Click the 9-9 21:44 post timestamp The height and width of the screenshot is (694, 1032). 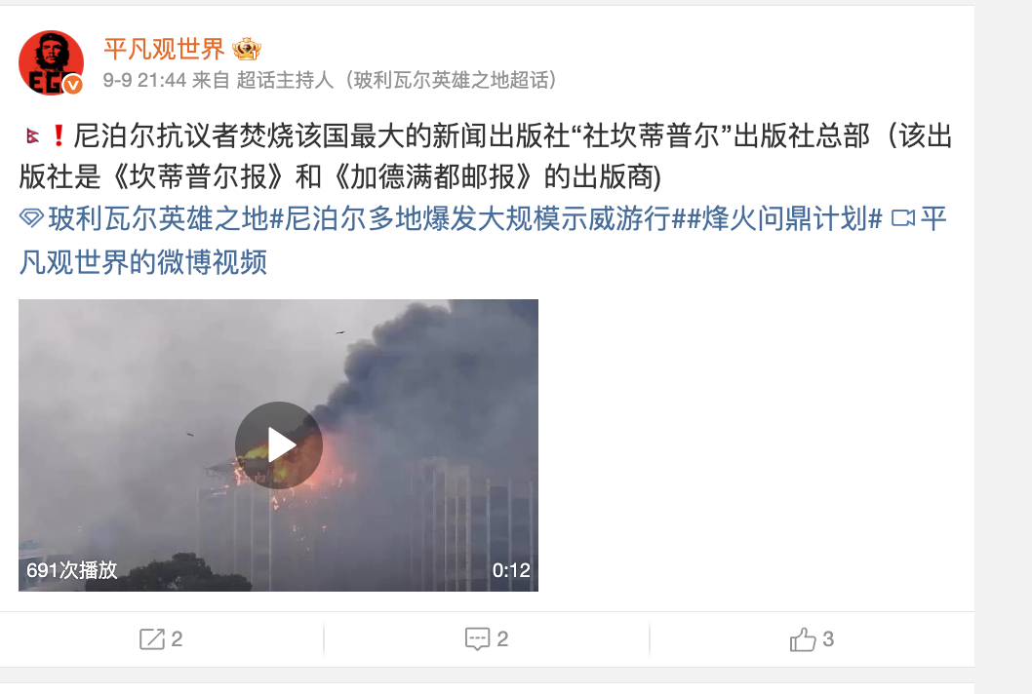pos(144,80)
